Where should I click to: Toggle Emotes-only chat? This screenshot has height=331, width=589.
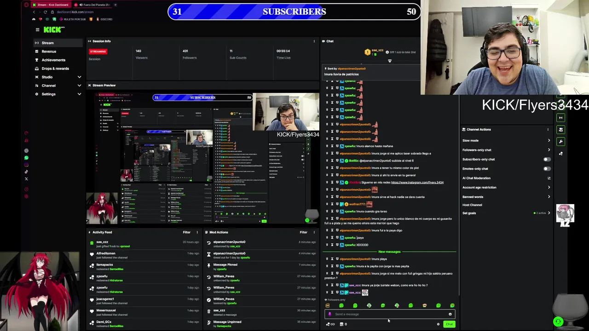coord(546,169)
